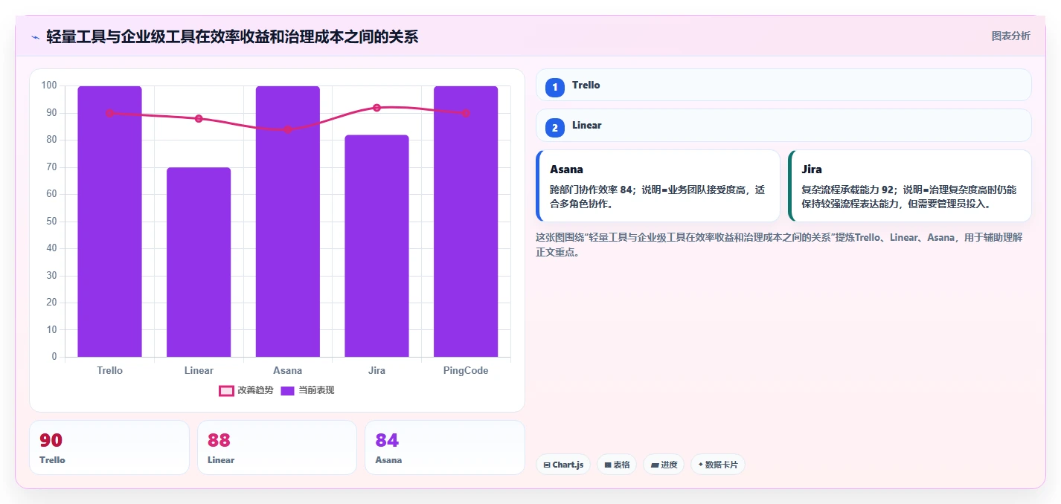Click the progress icon in the 进度 tag
This screenshot has width=1061, height=504.
click(655, 465)
